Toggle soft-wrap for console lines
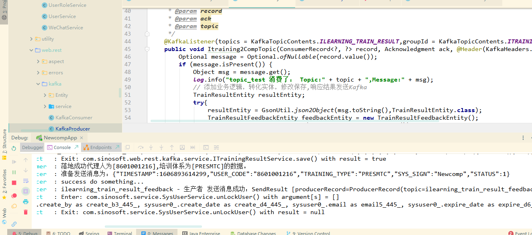Image resolution: width=532 pixels, height=235 pixels. 25,182
